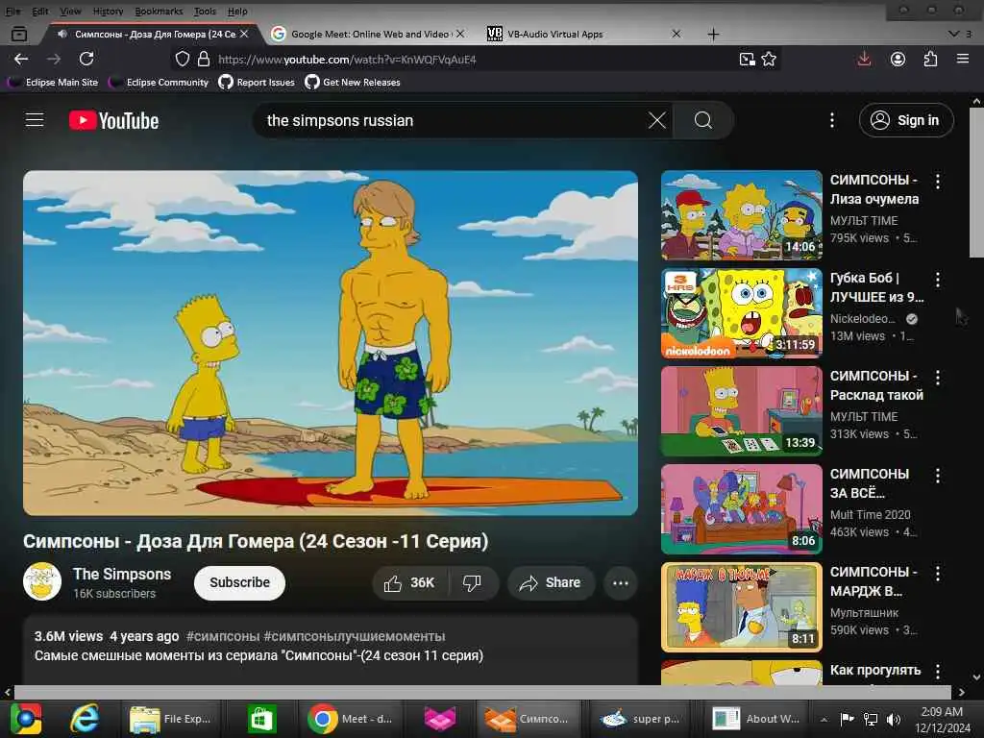Open Report Issues bookmark
Image resolution: width=984 pixels, height=738 pixels.
pos(257,83)
